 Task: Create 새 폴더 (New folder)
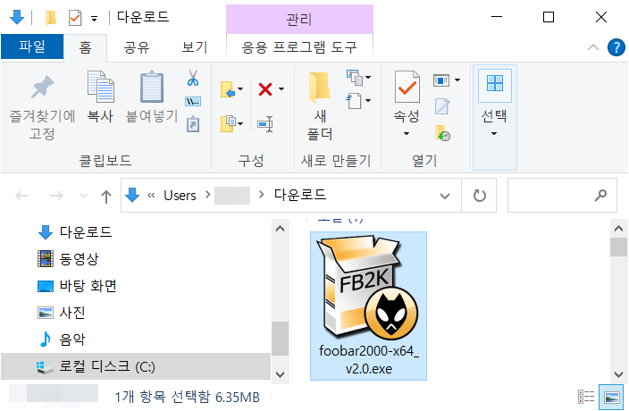[x=320, y=105]
